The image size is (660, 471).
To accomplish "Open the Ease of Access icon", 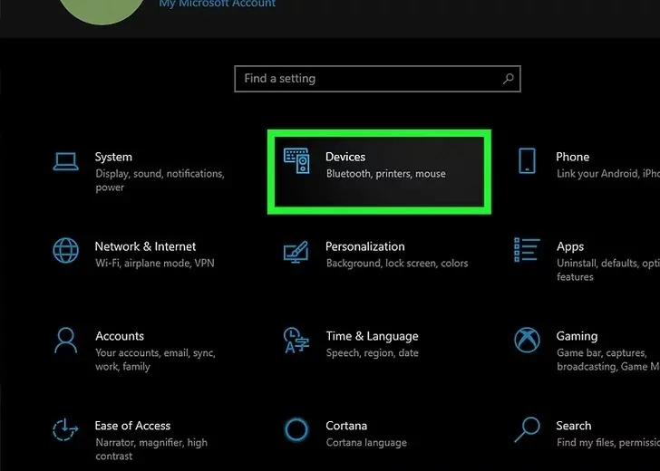I will [x=66, y=429].
